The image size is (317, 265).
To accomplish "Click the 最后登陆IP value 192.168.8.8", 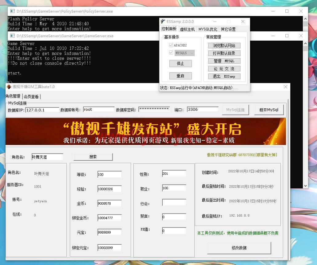I will coord(240,216).
